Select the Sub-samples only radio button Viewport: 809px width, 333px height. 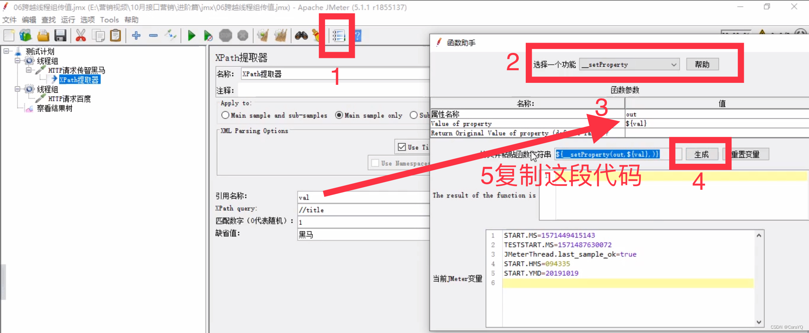[414, 115]
